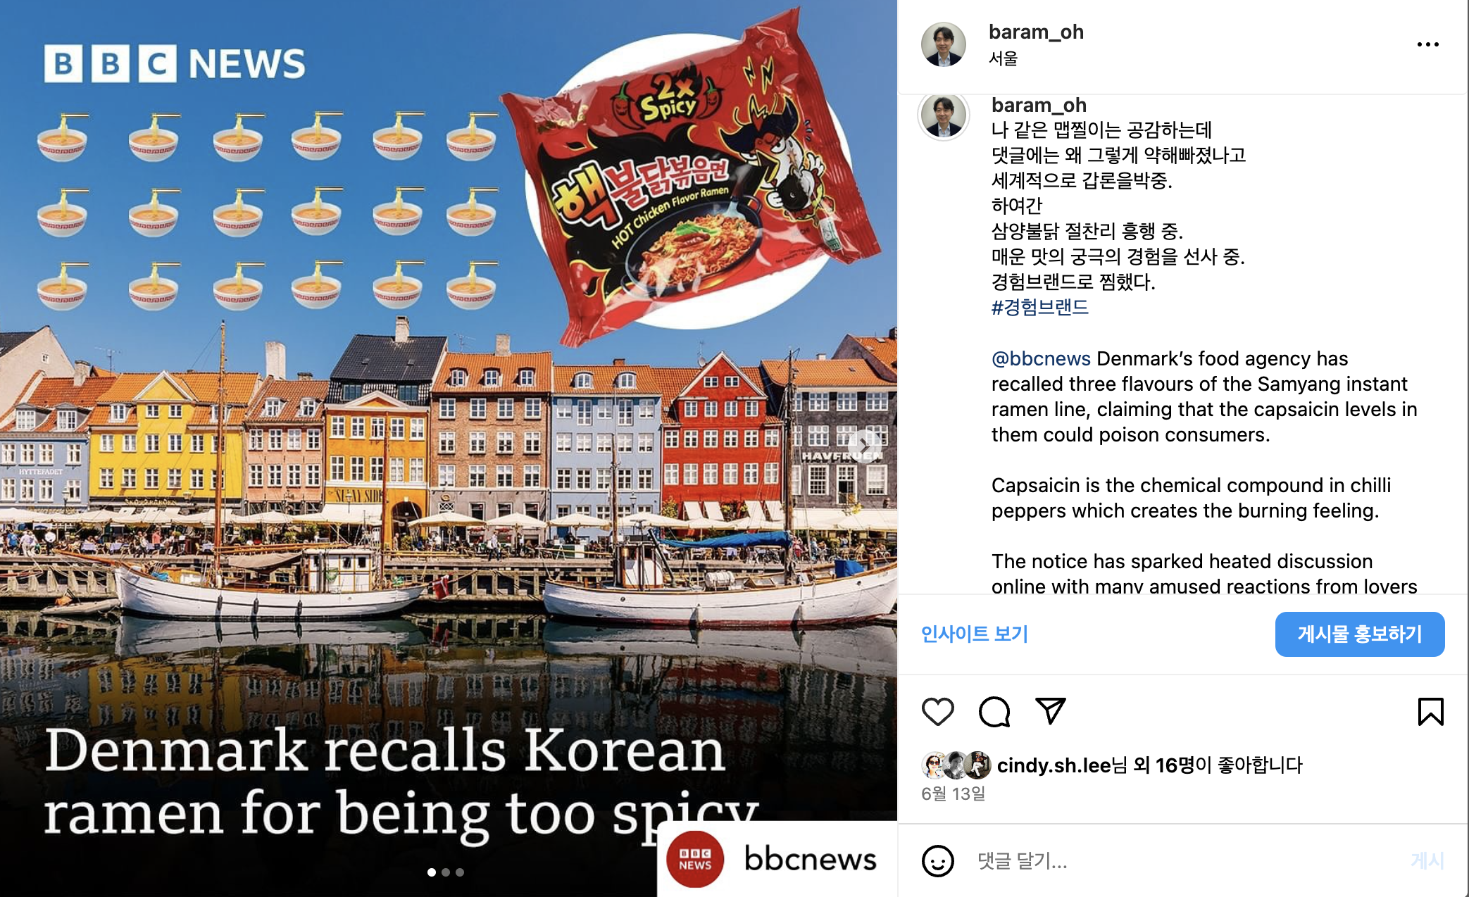Open the #경험브랜드 hashtag
This screenshot has width=1469, height=897.
[x=1039, y=307]
